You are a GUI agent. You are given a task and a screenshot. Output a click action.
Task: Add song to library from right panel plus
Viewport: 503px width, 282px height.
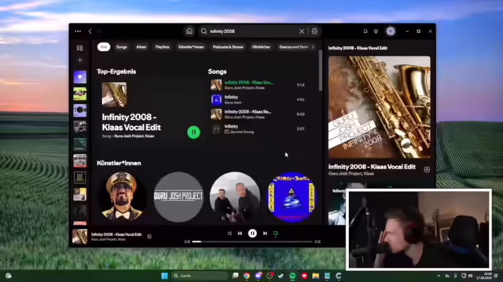tap(427, 169)
